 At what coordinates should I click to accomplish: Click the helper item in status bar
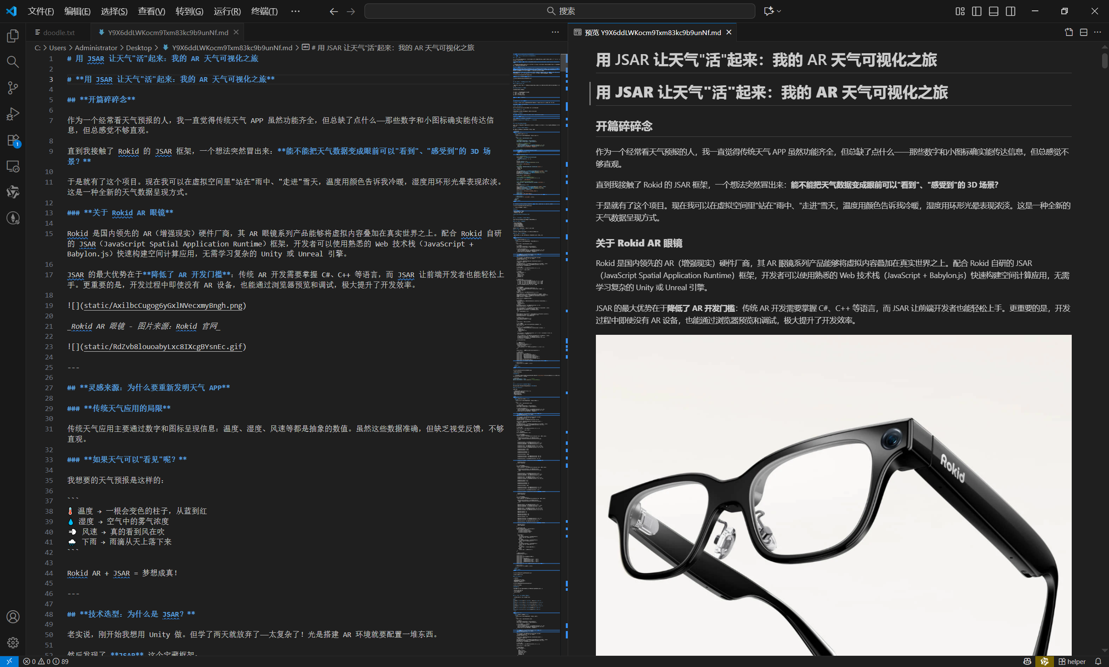pos(1072,661)
